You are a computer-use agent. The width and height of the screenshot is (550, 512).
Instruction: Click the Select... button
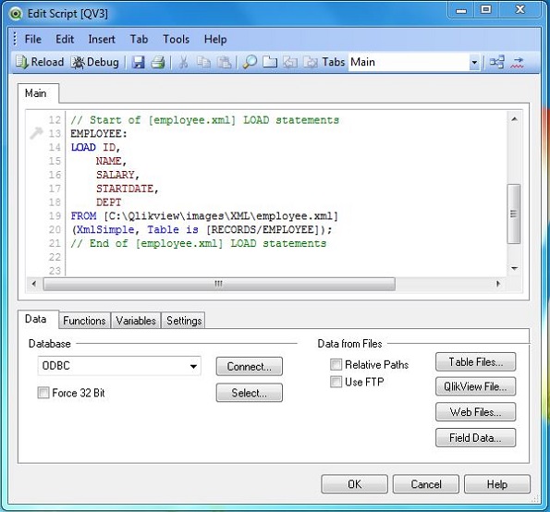(x=249, y=393)
